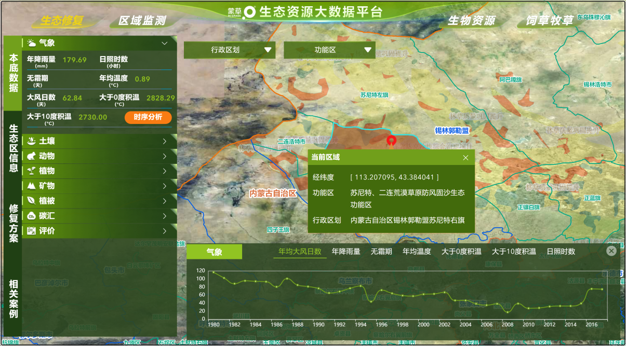Click the 大风日数 value 62.84
Viewport: 626px width, 346px height.
tap(72, 98)
